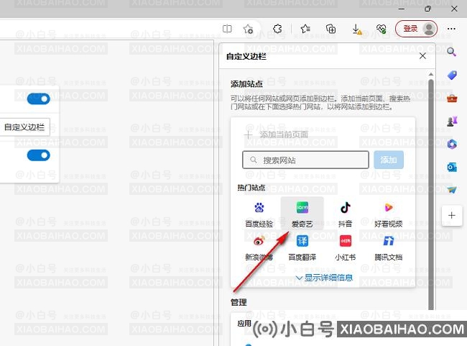Add 好看视频 site to sidebar
The image size is (467, 346).
pos(389,214)
